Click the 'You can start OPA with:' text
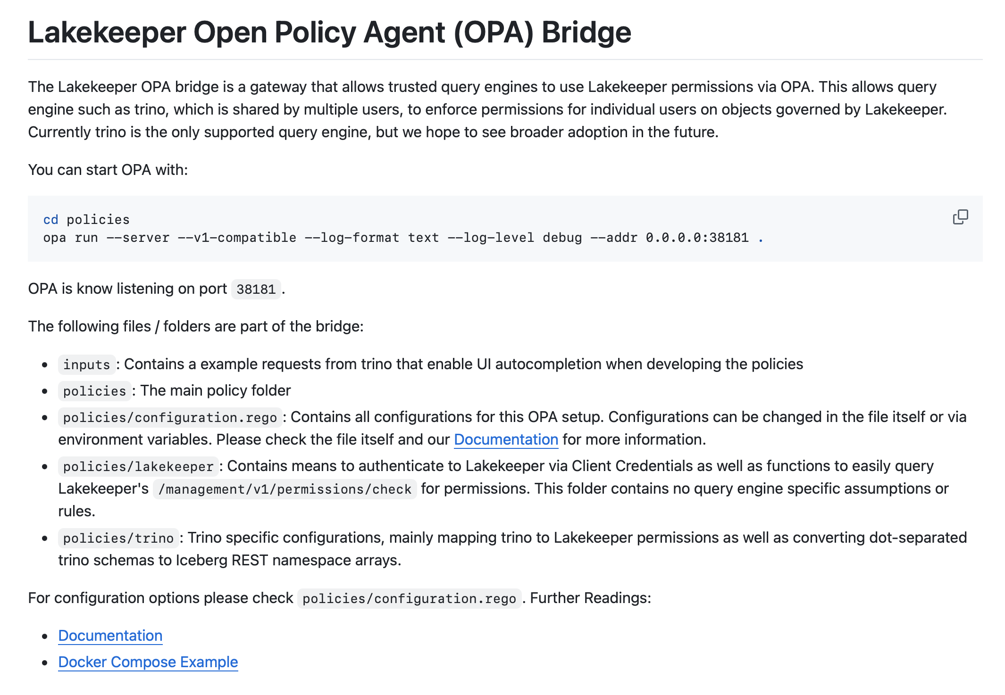1005x695 pixels. 108,170
